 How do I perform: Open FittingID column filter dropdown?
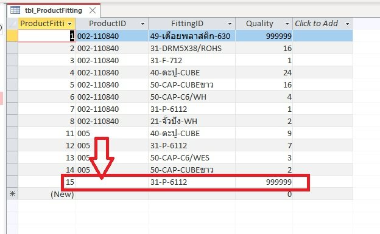point(230,24)
